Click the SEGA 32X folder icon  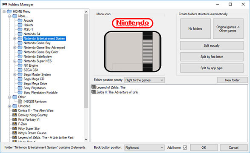[x=20, y=70]
